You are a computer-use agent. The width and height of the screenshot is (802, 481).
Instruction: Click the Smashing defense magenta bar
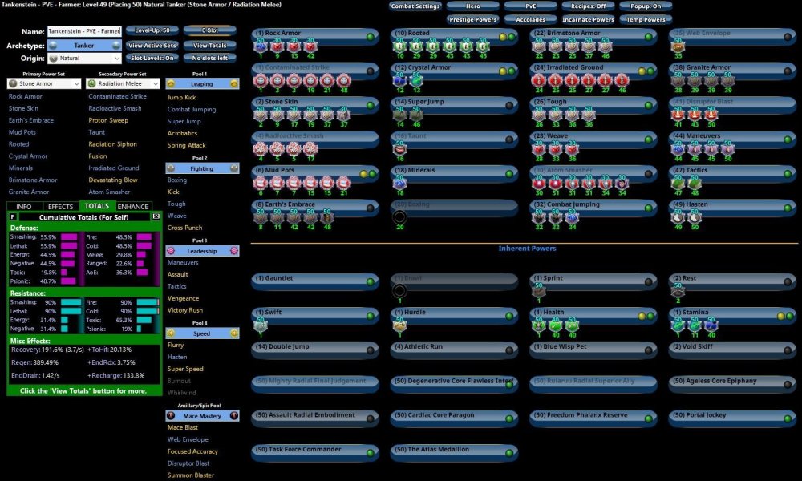point(68,237)
